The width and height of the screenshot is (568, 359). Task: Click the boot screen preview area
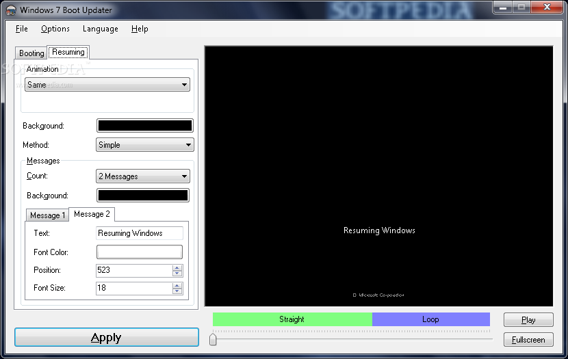tap(379, 176)
